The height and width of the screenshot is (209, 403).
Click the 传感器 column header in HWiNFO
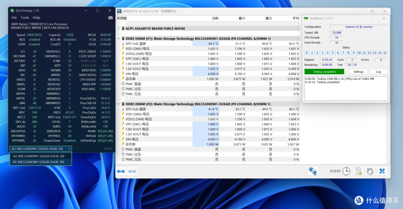(122, 18)
